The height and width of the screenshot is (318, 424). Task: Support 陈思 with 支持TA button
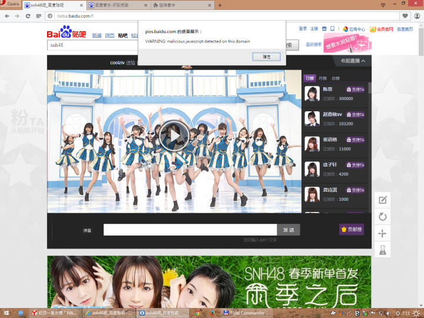355,90
